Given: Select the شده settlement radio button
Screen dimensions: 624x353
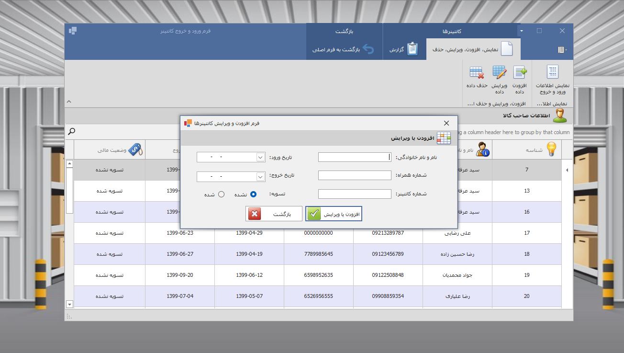Looking at the screenshot, I should pos(221,194).
